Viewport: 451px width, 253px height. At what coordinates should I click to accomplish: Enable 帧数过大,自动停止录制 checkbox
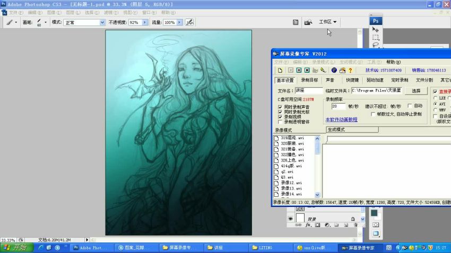373,114
